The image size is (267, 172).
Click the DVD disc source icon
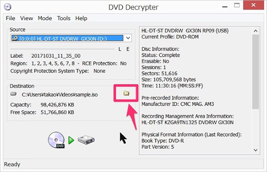(57, 140)
